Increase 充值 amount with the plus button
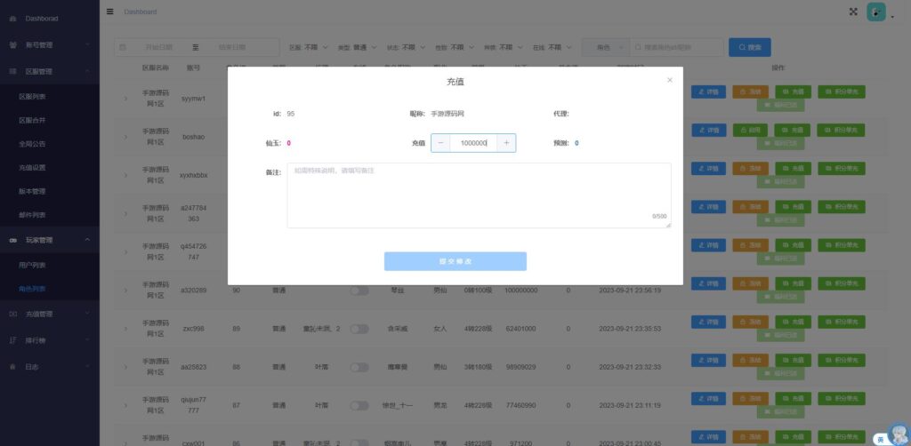The image size is (911, 446). click(506, 143)
